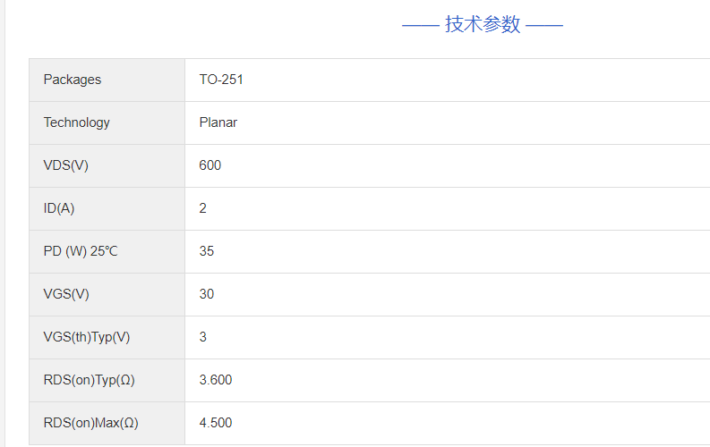The image size is (710, 447).
Task: Click the VGS(th)Typ(V) label cell
Action: pos(87,337)
